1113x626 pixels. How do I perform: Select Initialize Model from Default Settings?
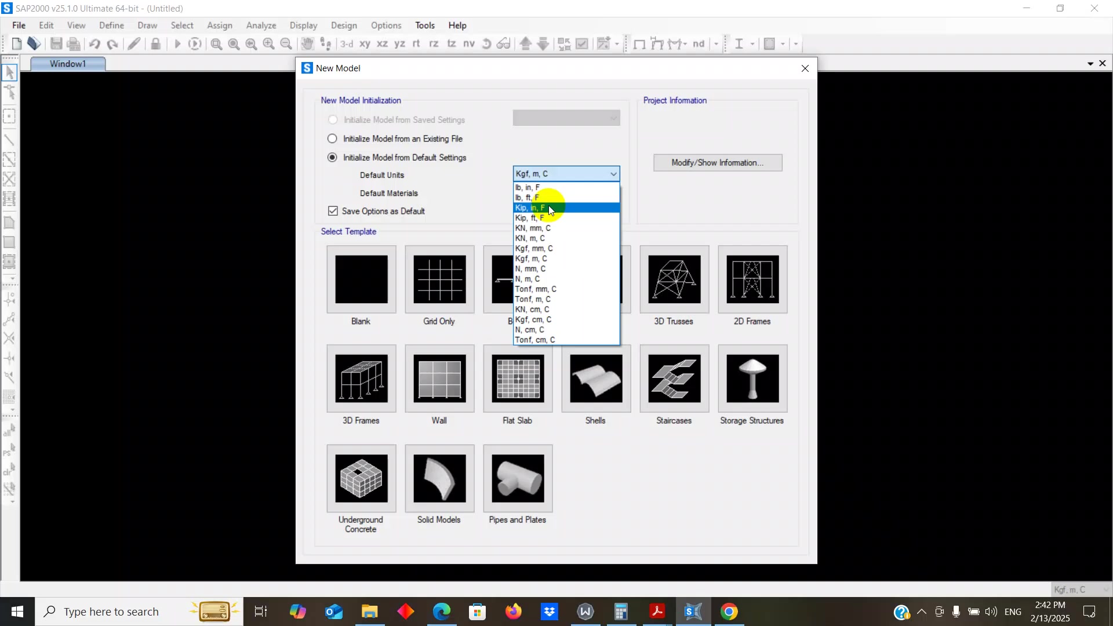332,157
